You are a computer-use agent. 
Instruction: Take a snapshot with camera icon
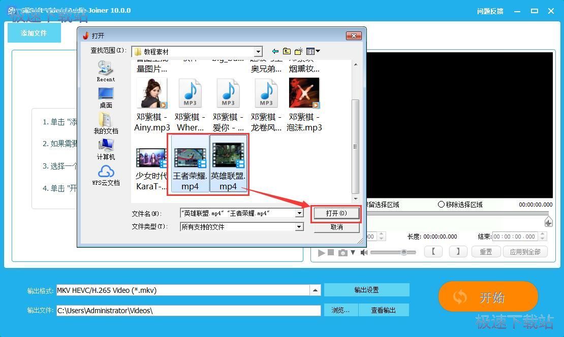pos(343,253)
